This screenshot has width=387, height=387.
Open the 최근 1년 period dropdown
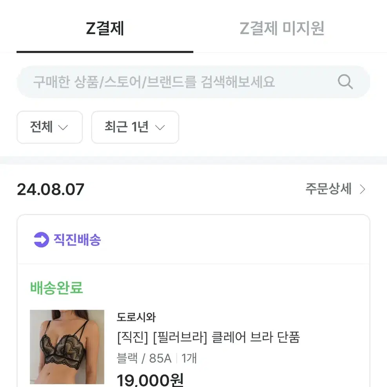tap(135, 127)
